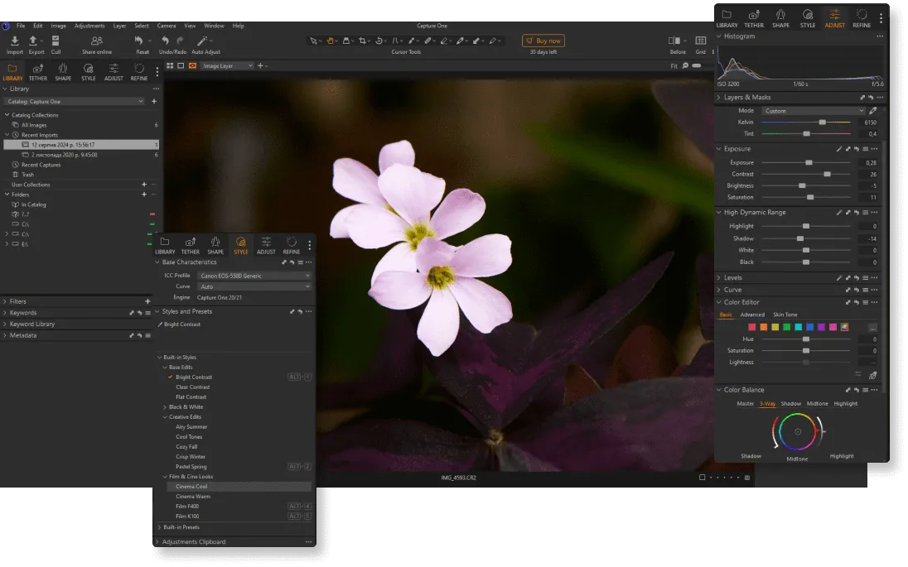
Task: Expand the Levels panel
Action: coord(733,278)
